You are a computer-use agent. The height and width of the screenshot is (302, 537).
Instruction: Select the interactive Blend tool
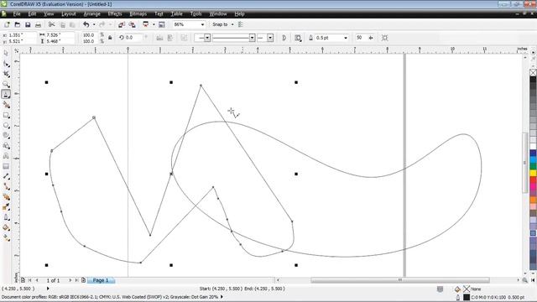click(6, 197)
